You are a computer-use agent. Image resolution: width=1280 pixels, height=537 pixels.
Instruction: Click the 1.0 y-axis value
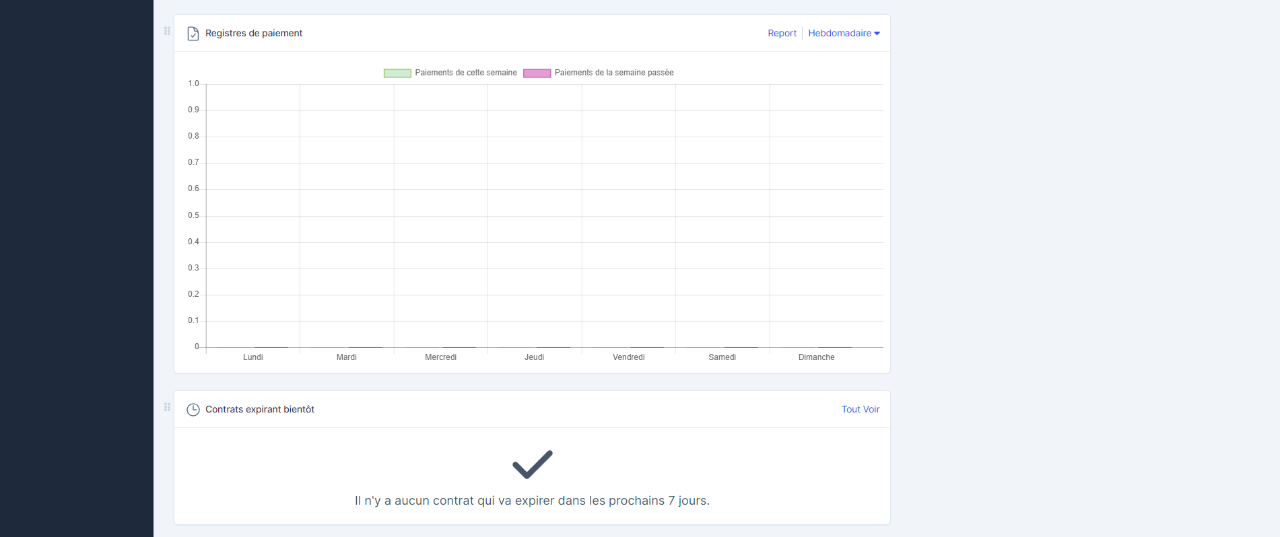click(x=194, y=83)
